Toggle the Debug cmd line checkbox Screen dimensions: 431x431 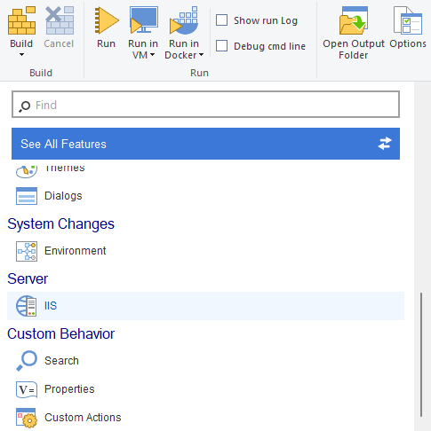tap(221, 46)
